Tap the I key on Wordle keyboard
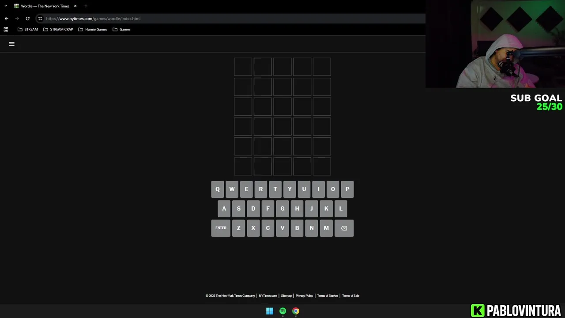 [318, 189]
